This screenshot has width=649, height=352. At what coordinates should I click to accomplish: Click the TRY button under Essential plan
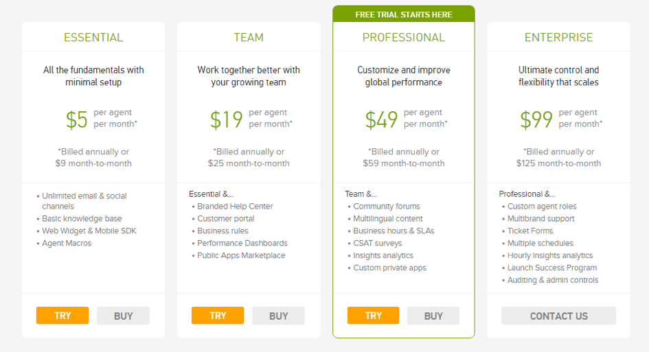tap(62, 316)
